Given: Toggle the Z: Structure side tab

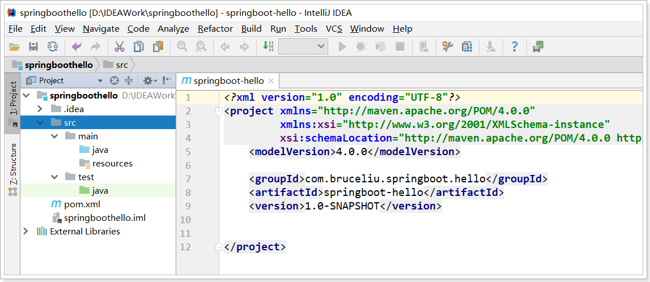Looking at the screenshot, I should point(12,169).
